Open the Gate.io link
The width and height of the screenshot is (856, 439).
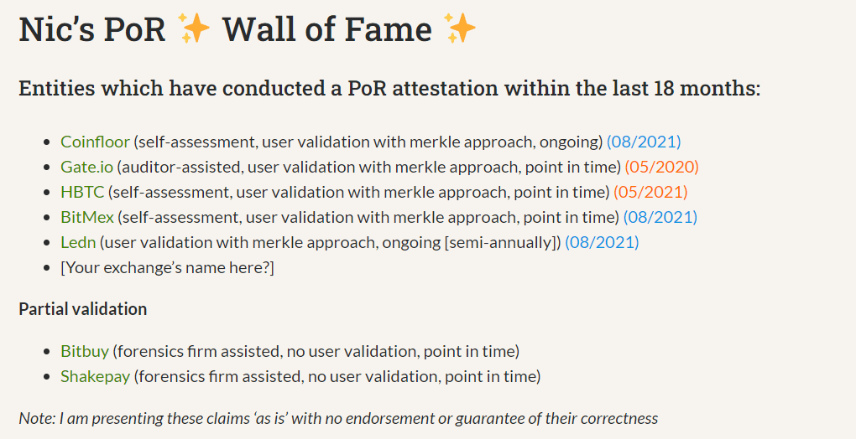tap(86, 167)
